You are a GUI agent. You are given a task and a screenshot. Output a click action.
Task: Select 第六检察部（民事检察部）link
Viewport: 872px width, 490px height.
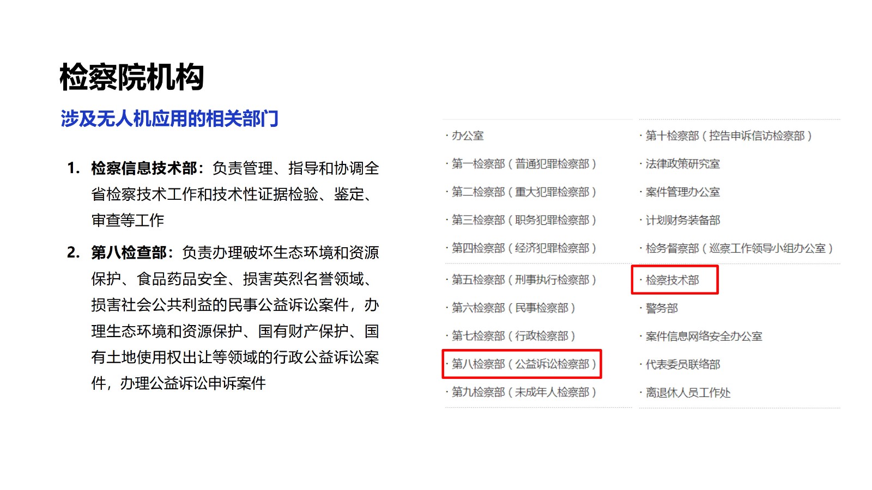coord(513,308)
